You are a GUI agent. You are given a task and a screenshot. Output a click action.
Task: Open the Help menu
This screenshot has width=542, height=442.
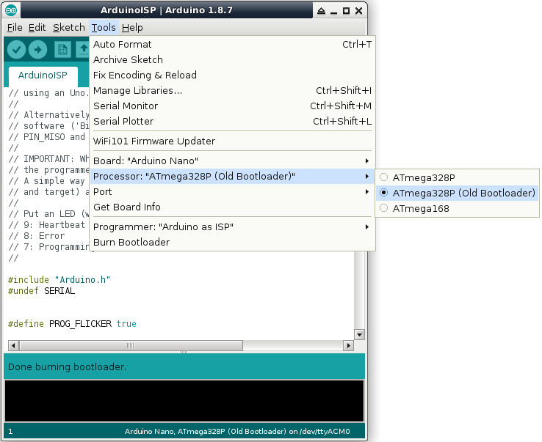pyautogui.click(x=132, y=27)
